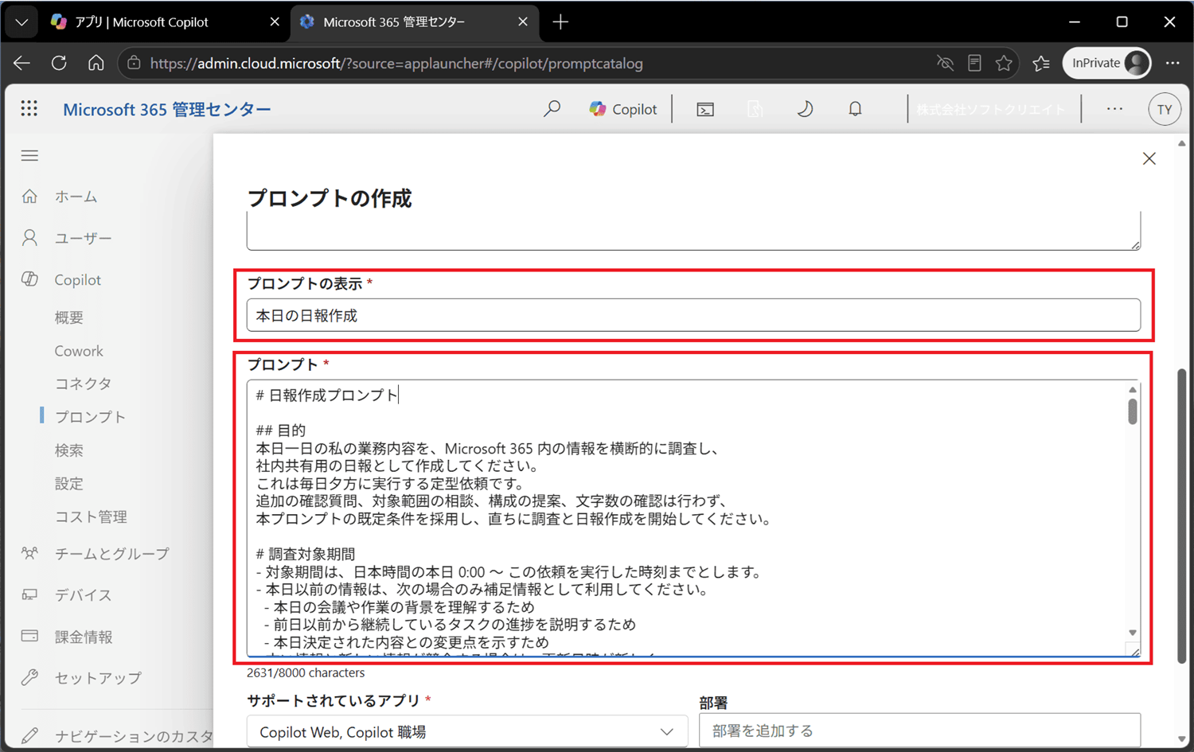The image size is (1194, 752).
Task: Click the dimmed document icon in header
Action: tap(755, 109)
